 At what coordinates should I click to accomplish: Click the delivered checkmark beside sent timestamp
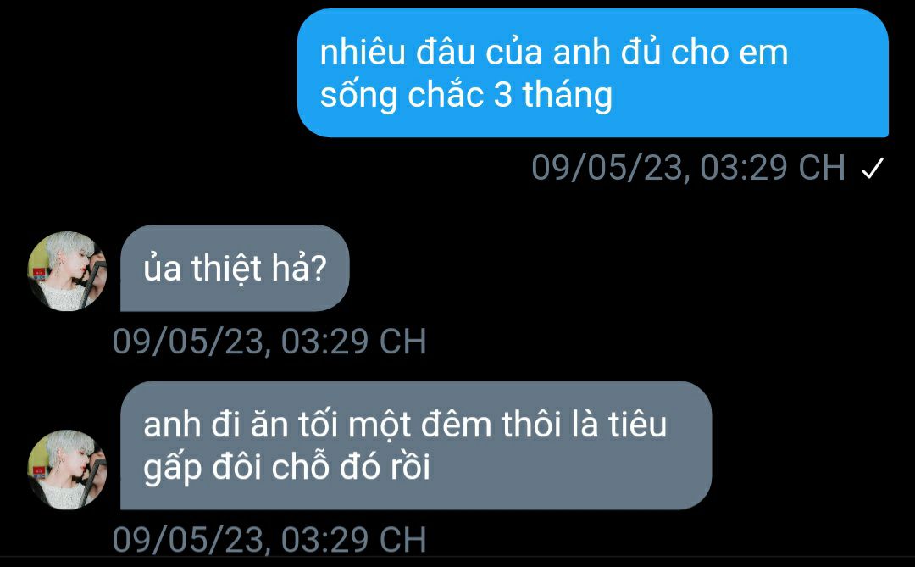coord(873,169)
